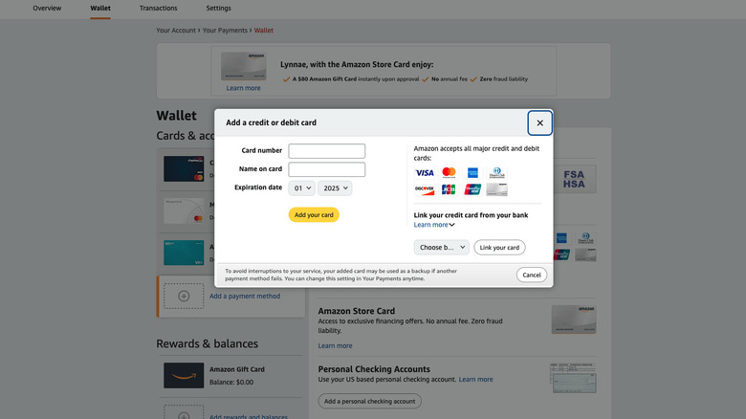
Task: Click Add a payment method link
Action: click(245, 297)
